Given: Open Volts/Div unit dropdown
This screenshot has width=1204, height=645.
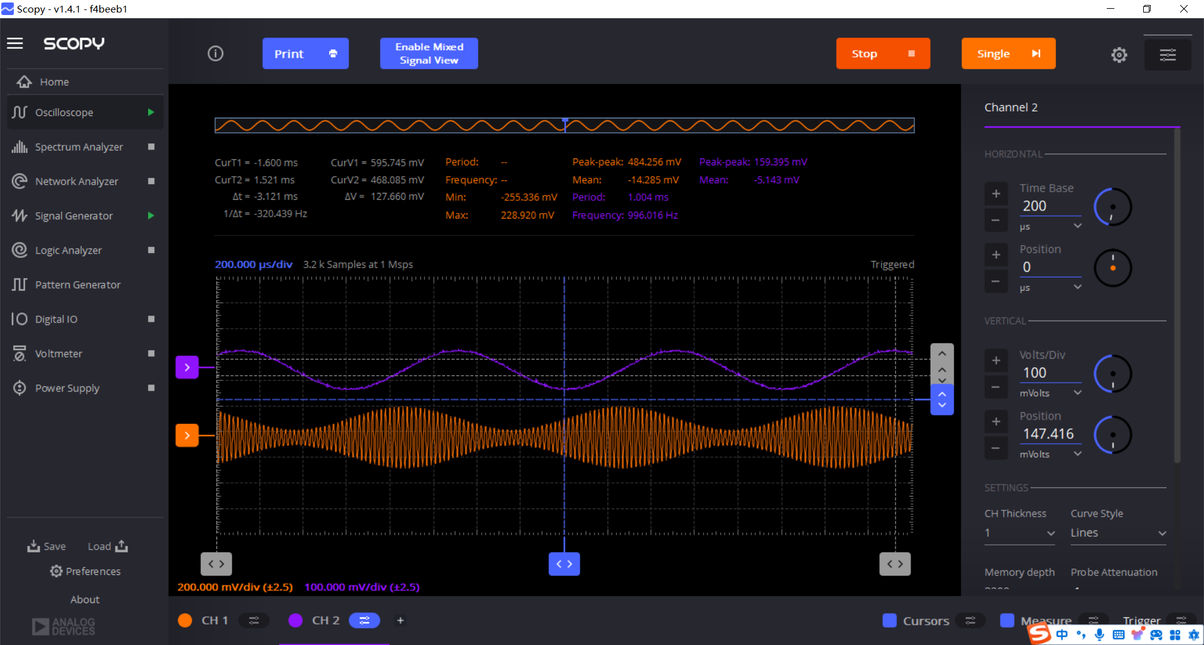Looking at the screenshot, I should pos(1050,393).
